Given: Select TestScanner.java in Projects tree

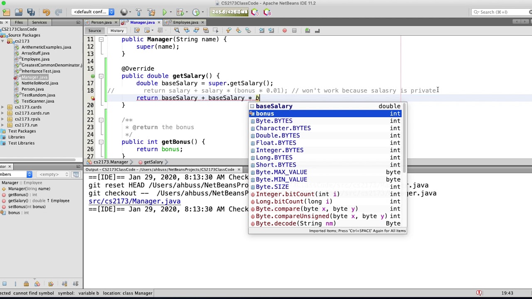Looking at the screenshot, I should (x=38, y=101).
